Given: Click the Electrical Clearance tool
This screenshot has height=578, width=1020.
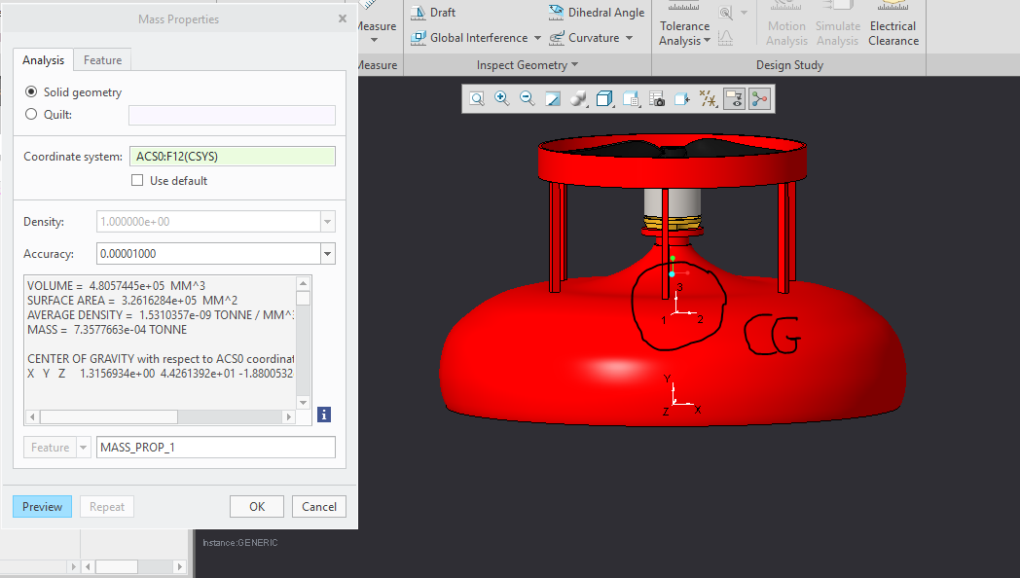Looking at the screenshot, I should (893, 24).
